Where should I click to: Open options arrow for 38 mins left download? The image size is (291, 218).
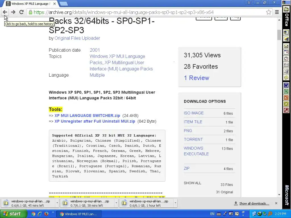[x=116, y=203]
